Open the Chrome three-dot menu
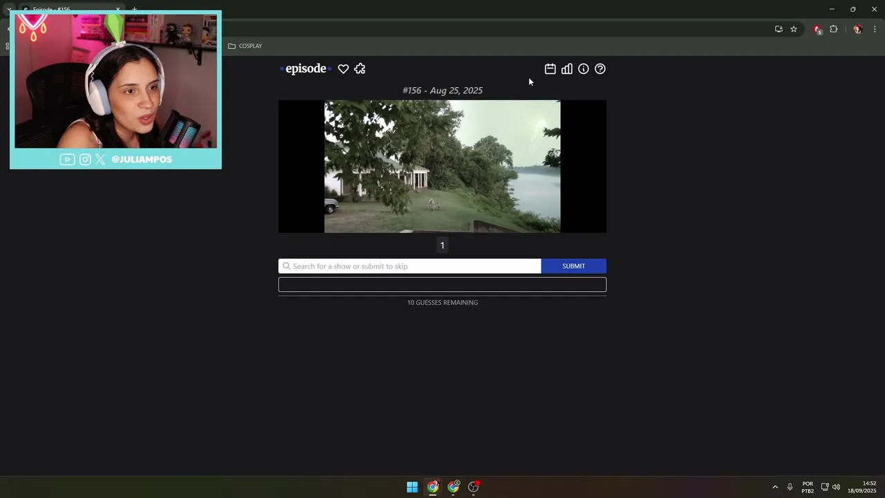Viewport: 885px width, 498px height. 875,29
